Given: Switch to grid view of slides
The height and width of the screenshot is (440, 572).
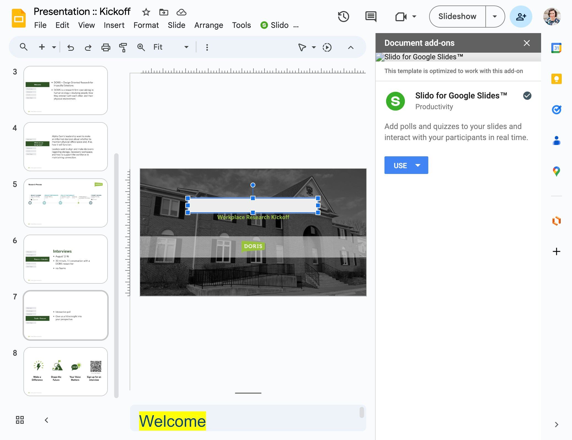Looking at the screenshot, I should (20, 420).
